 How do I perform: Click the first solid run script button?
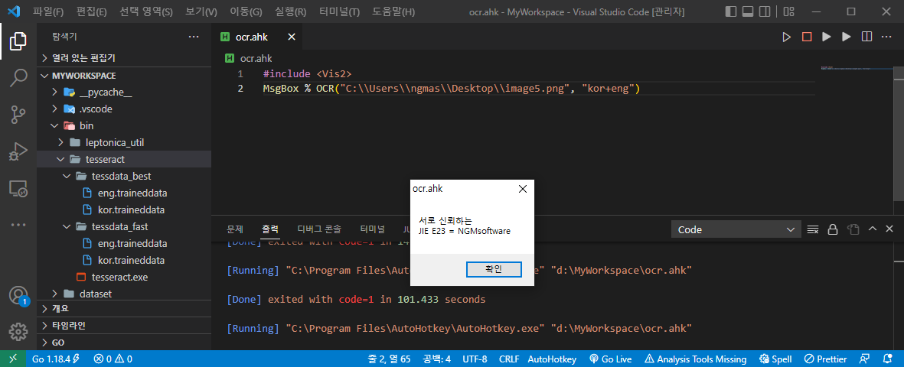coord(827,37)
